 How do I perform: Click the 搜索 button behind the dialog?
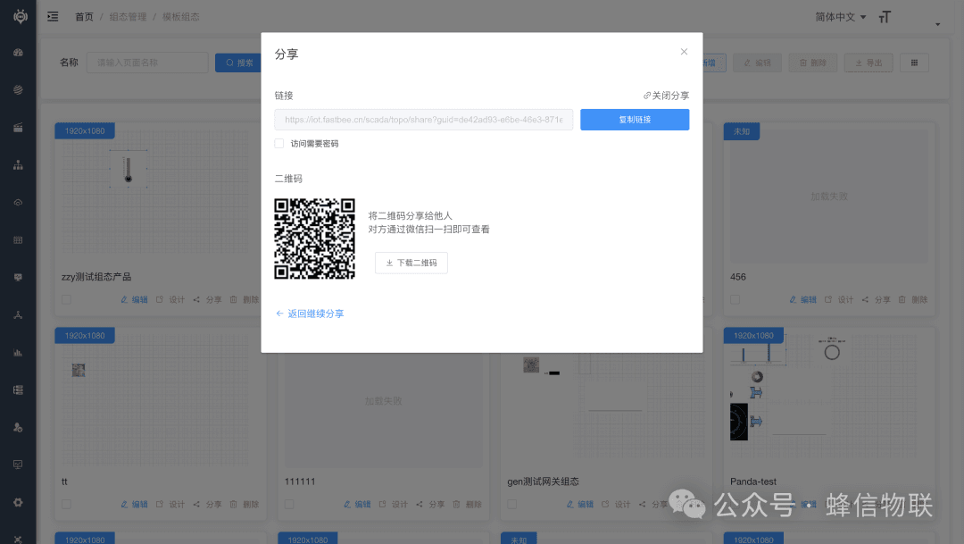point(238,63)
